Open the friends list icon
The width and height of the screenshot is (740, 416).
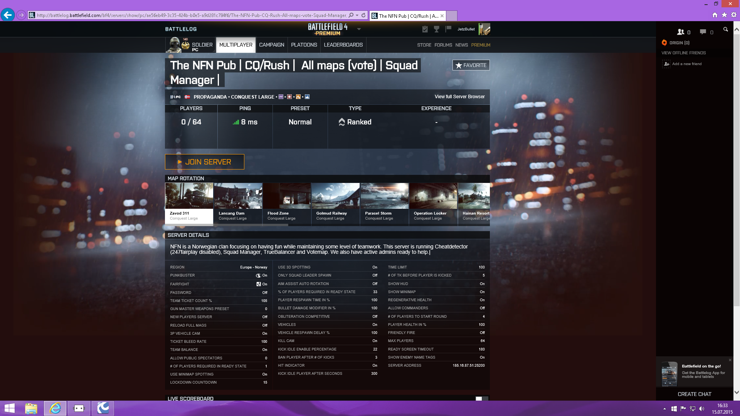pos(681,32)
